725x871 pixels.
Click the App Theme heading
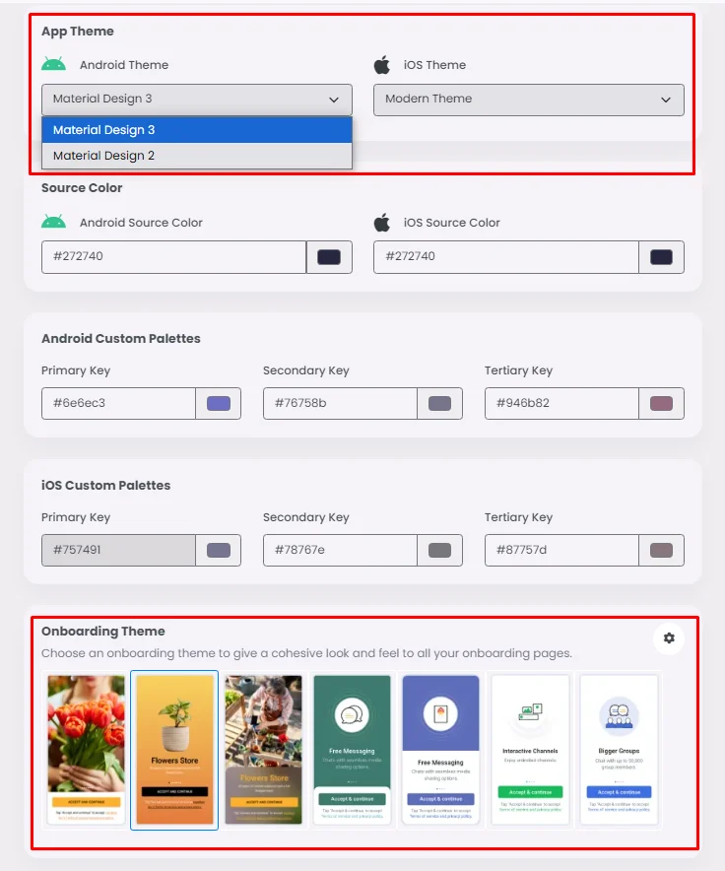[77, 32]
